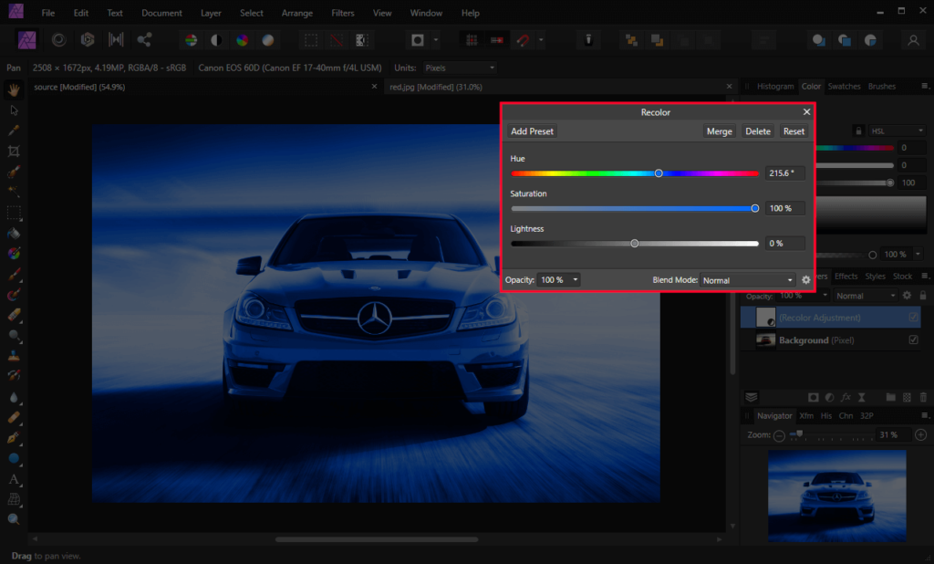Click the Add Preset button
934x564 pixels.
point(532,131)
